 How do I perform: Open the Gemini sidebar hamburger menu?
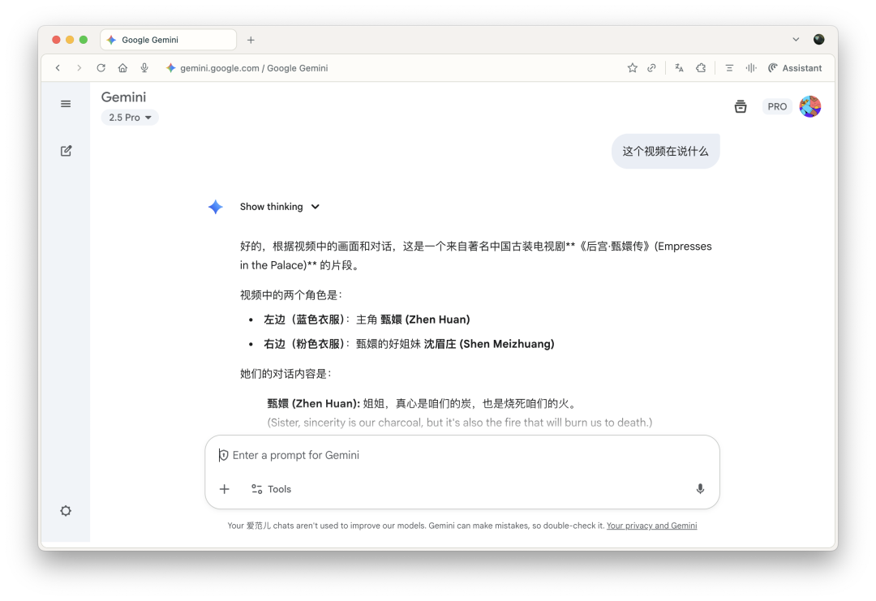[x=66, y=104]
